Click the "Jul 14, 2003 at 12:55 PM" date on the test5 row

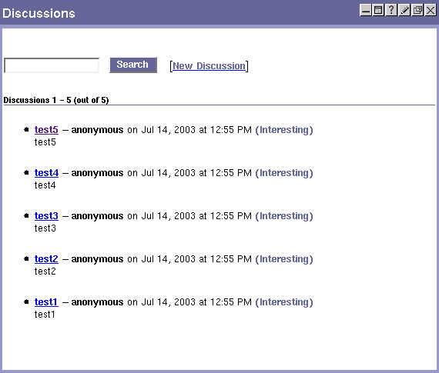point(196,130)
